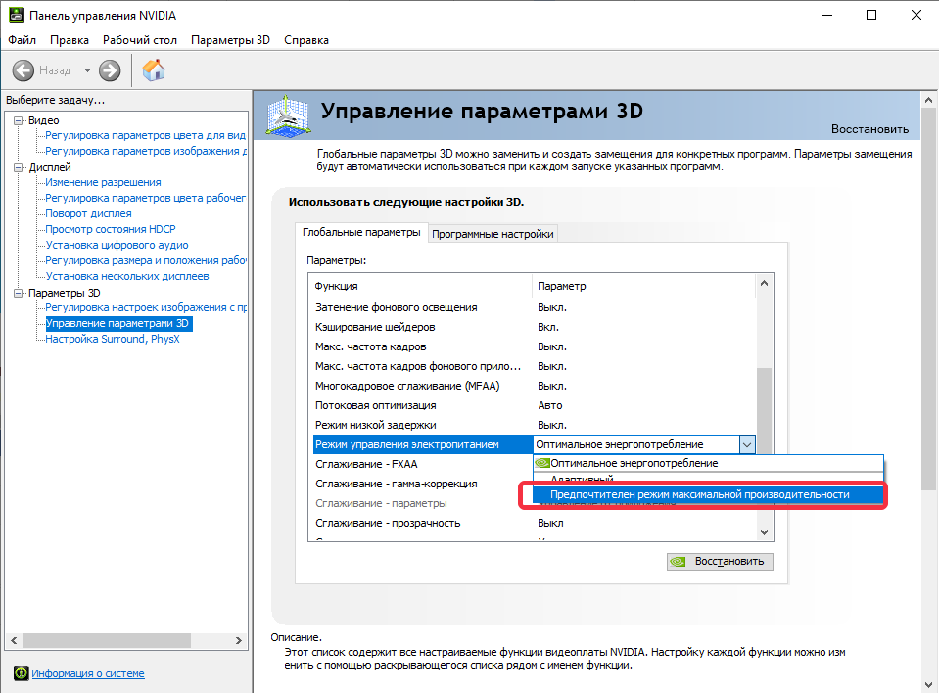Viewport: 939px width, 693px height.
Task: Switch to Глобальные параметры tab
Action: 361,232
